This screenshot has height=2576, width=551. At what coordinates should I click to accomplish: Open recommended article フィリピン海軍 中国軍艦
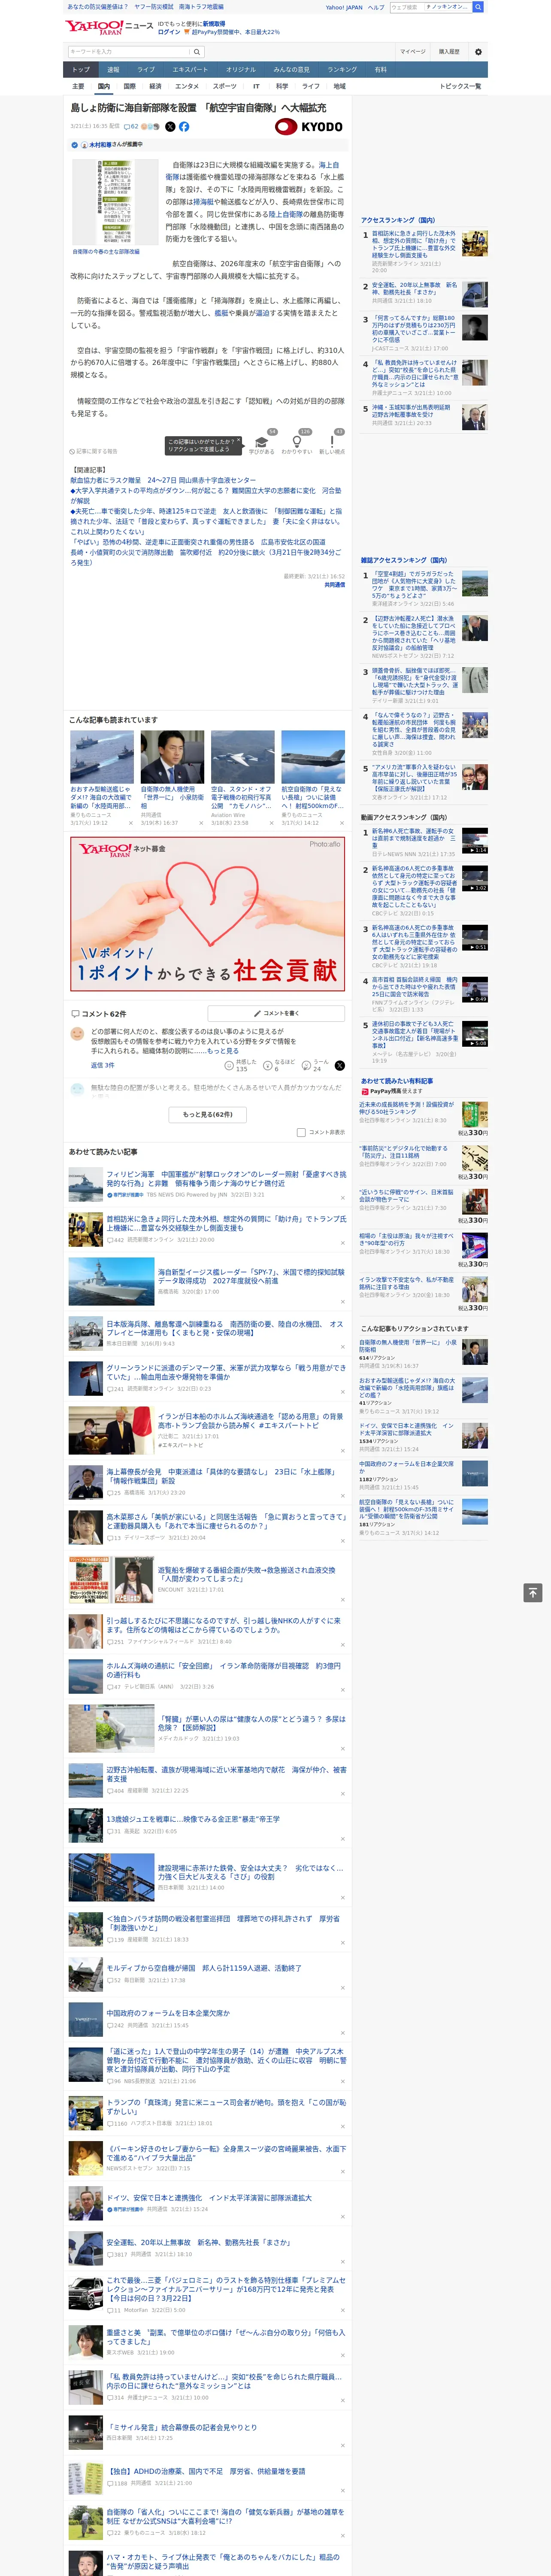pyautogui.click(x=226, y=1178)
